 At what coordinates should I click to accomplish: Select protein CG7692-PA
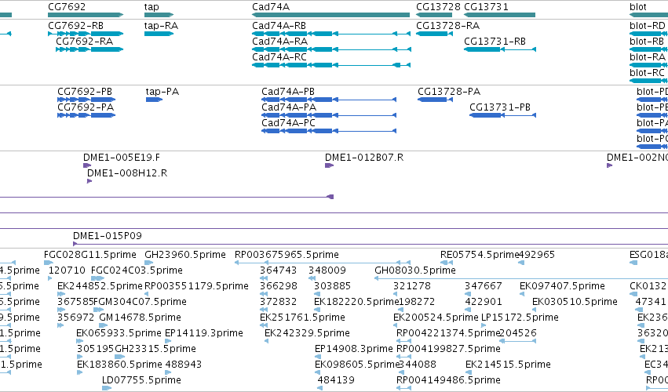coord(86,115)
